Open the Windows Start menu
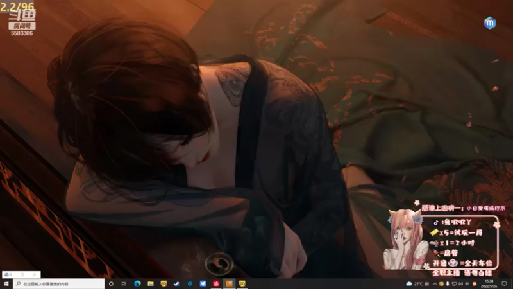This screenshot has width=513, height=289. (6, 284)
